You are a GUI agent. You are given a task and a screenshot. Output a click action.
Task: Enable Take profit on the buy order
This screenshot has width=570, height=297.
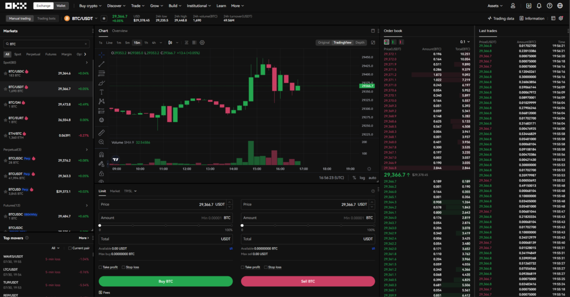[101, 267]
